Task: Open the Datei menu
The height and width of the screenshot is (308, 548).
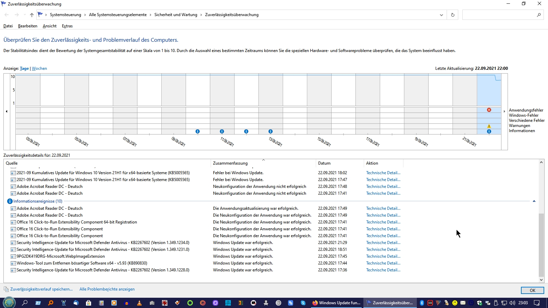Action: click(8, 26)
